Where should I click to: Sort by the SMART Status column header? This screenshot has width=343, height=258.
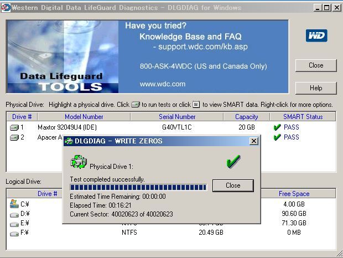tap(303, 117)
